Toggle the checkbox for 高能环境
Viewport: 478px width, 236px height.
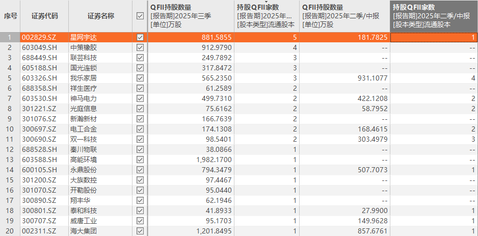pos(140,160)
